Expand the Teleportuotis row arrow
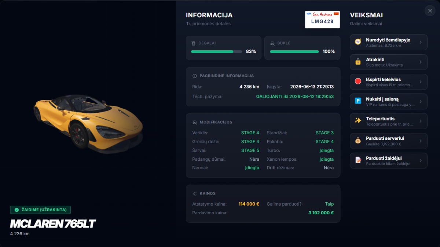Screen dimensions: 440x247 coord(421,121)
